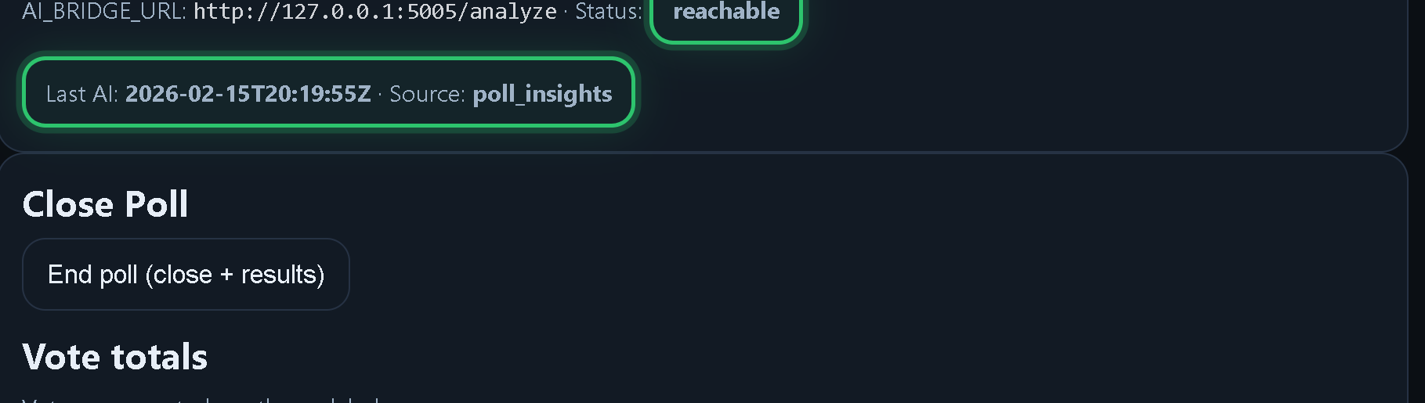
Task: Click the timestamp 2026-02-15T20:19:55Z
Action: (248, 94)
